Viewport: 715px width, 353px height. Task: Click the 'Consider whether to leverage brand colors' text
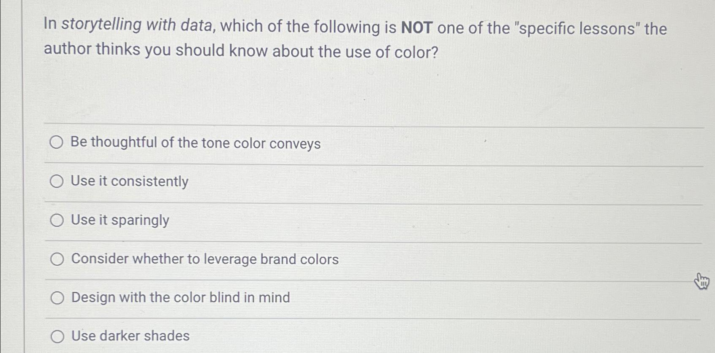pos(204,259)
